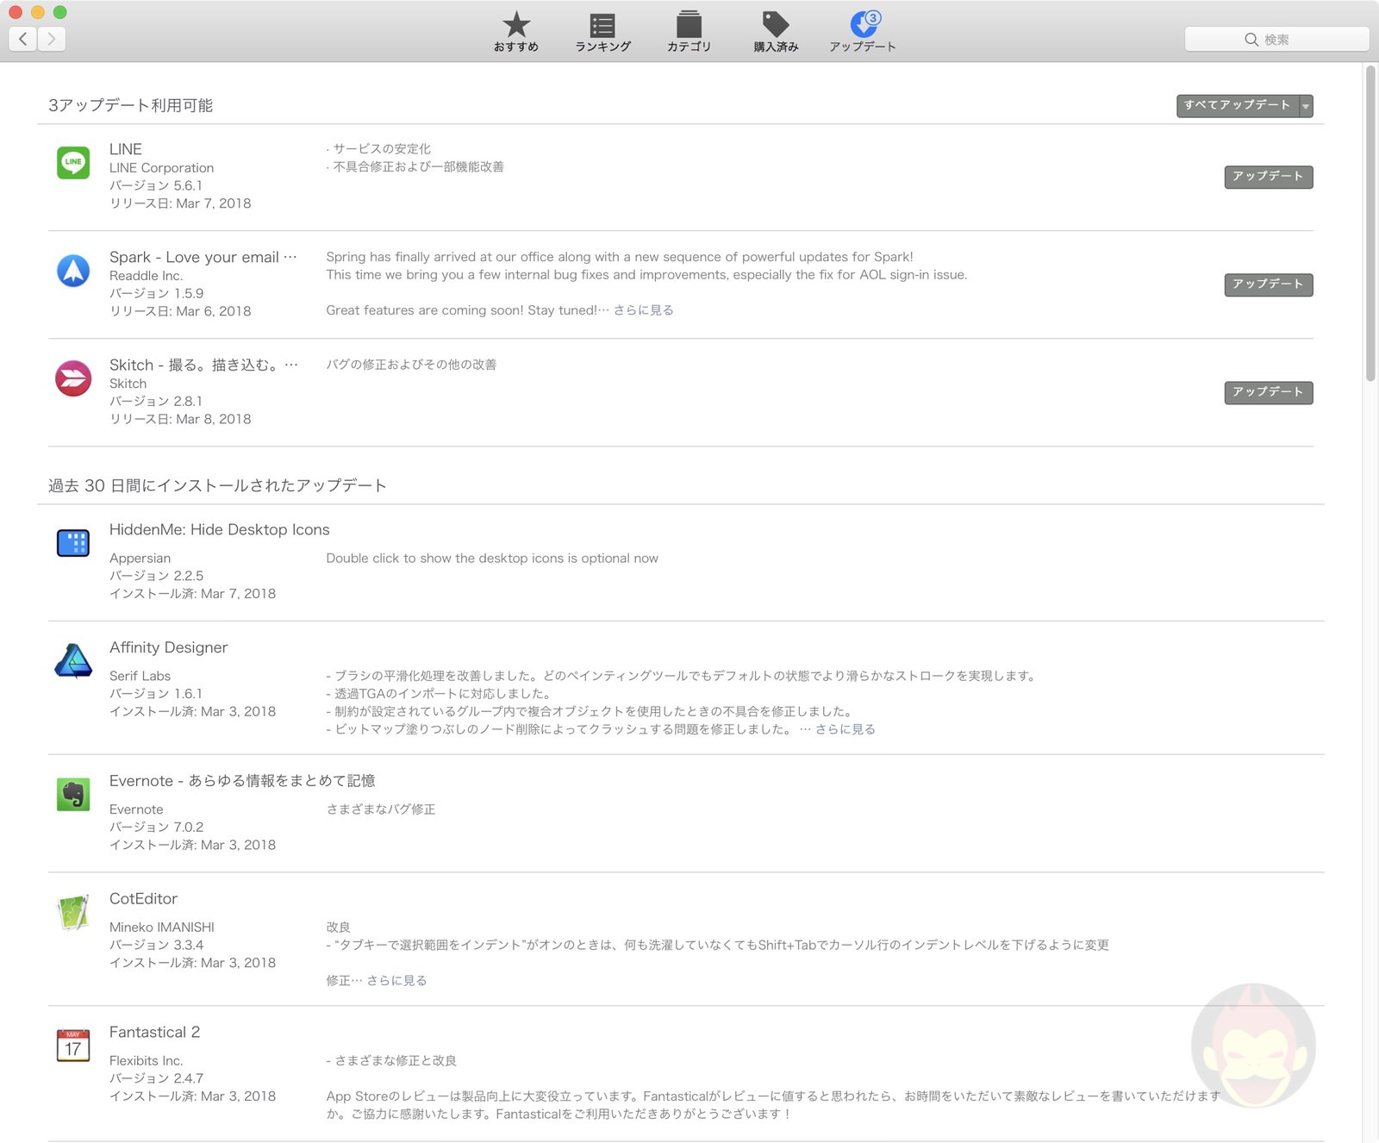Click さまざまなバグ修正 Evernote note
1379x1143 pixels.
point(381,809)
